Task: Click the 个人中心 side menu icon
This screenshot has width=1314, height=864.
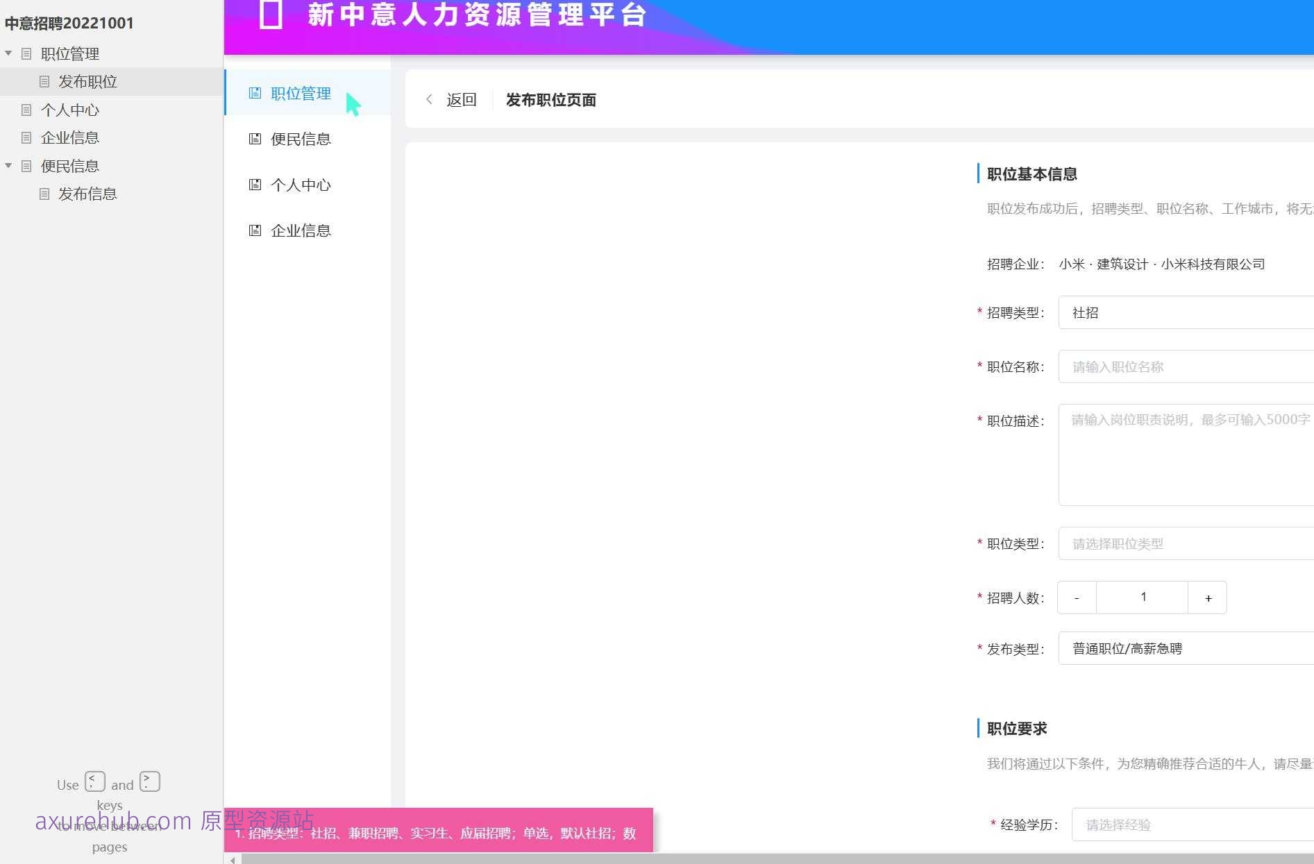Action: tap(255, 185)
